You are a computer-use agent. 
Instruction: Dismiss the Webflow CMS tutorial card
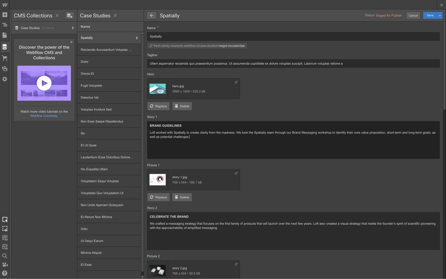tap(72, 42)
